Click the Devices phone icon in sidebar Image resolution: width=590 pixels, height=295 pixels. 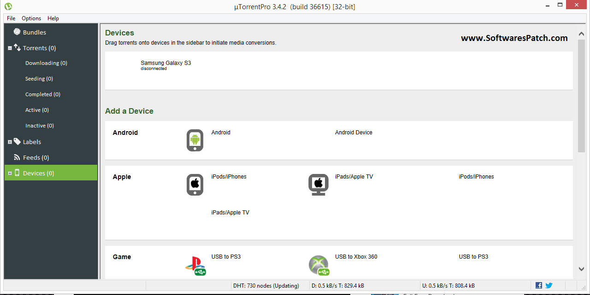click(17, 173)
